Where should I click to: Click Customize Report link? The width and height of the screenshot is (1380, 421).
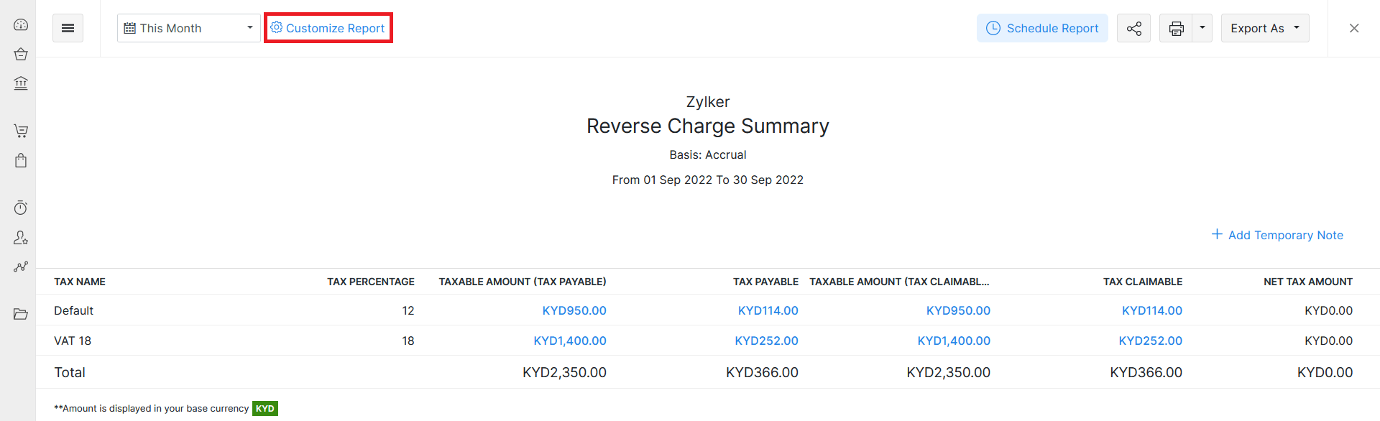tap(328, 28)
